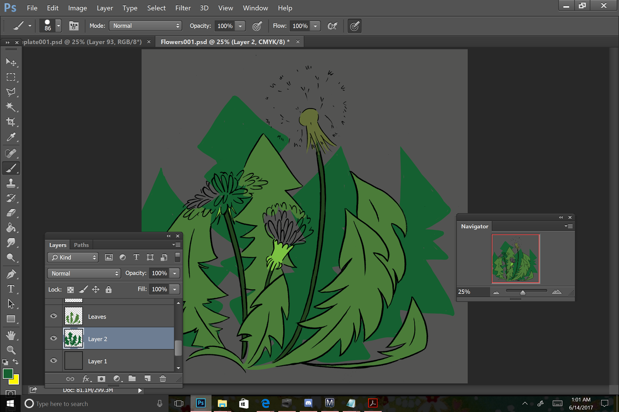The width and height of the screenshot is (619, 412).
Task: Select the Crop tool
Action: click(x=11, y=122)
